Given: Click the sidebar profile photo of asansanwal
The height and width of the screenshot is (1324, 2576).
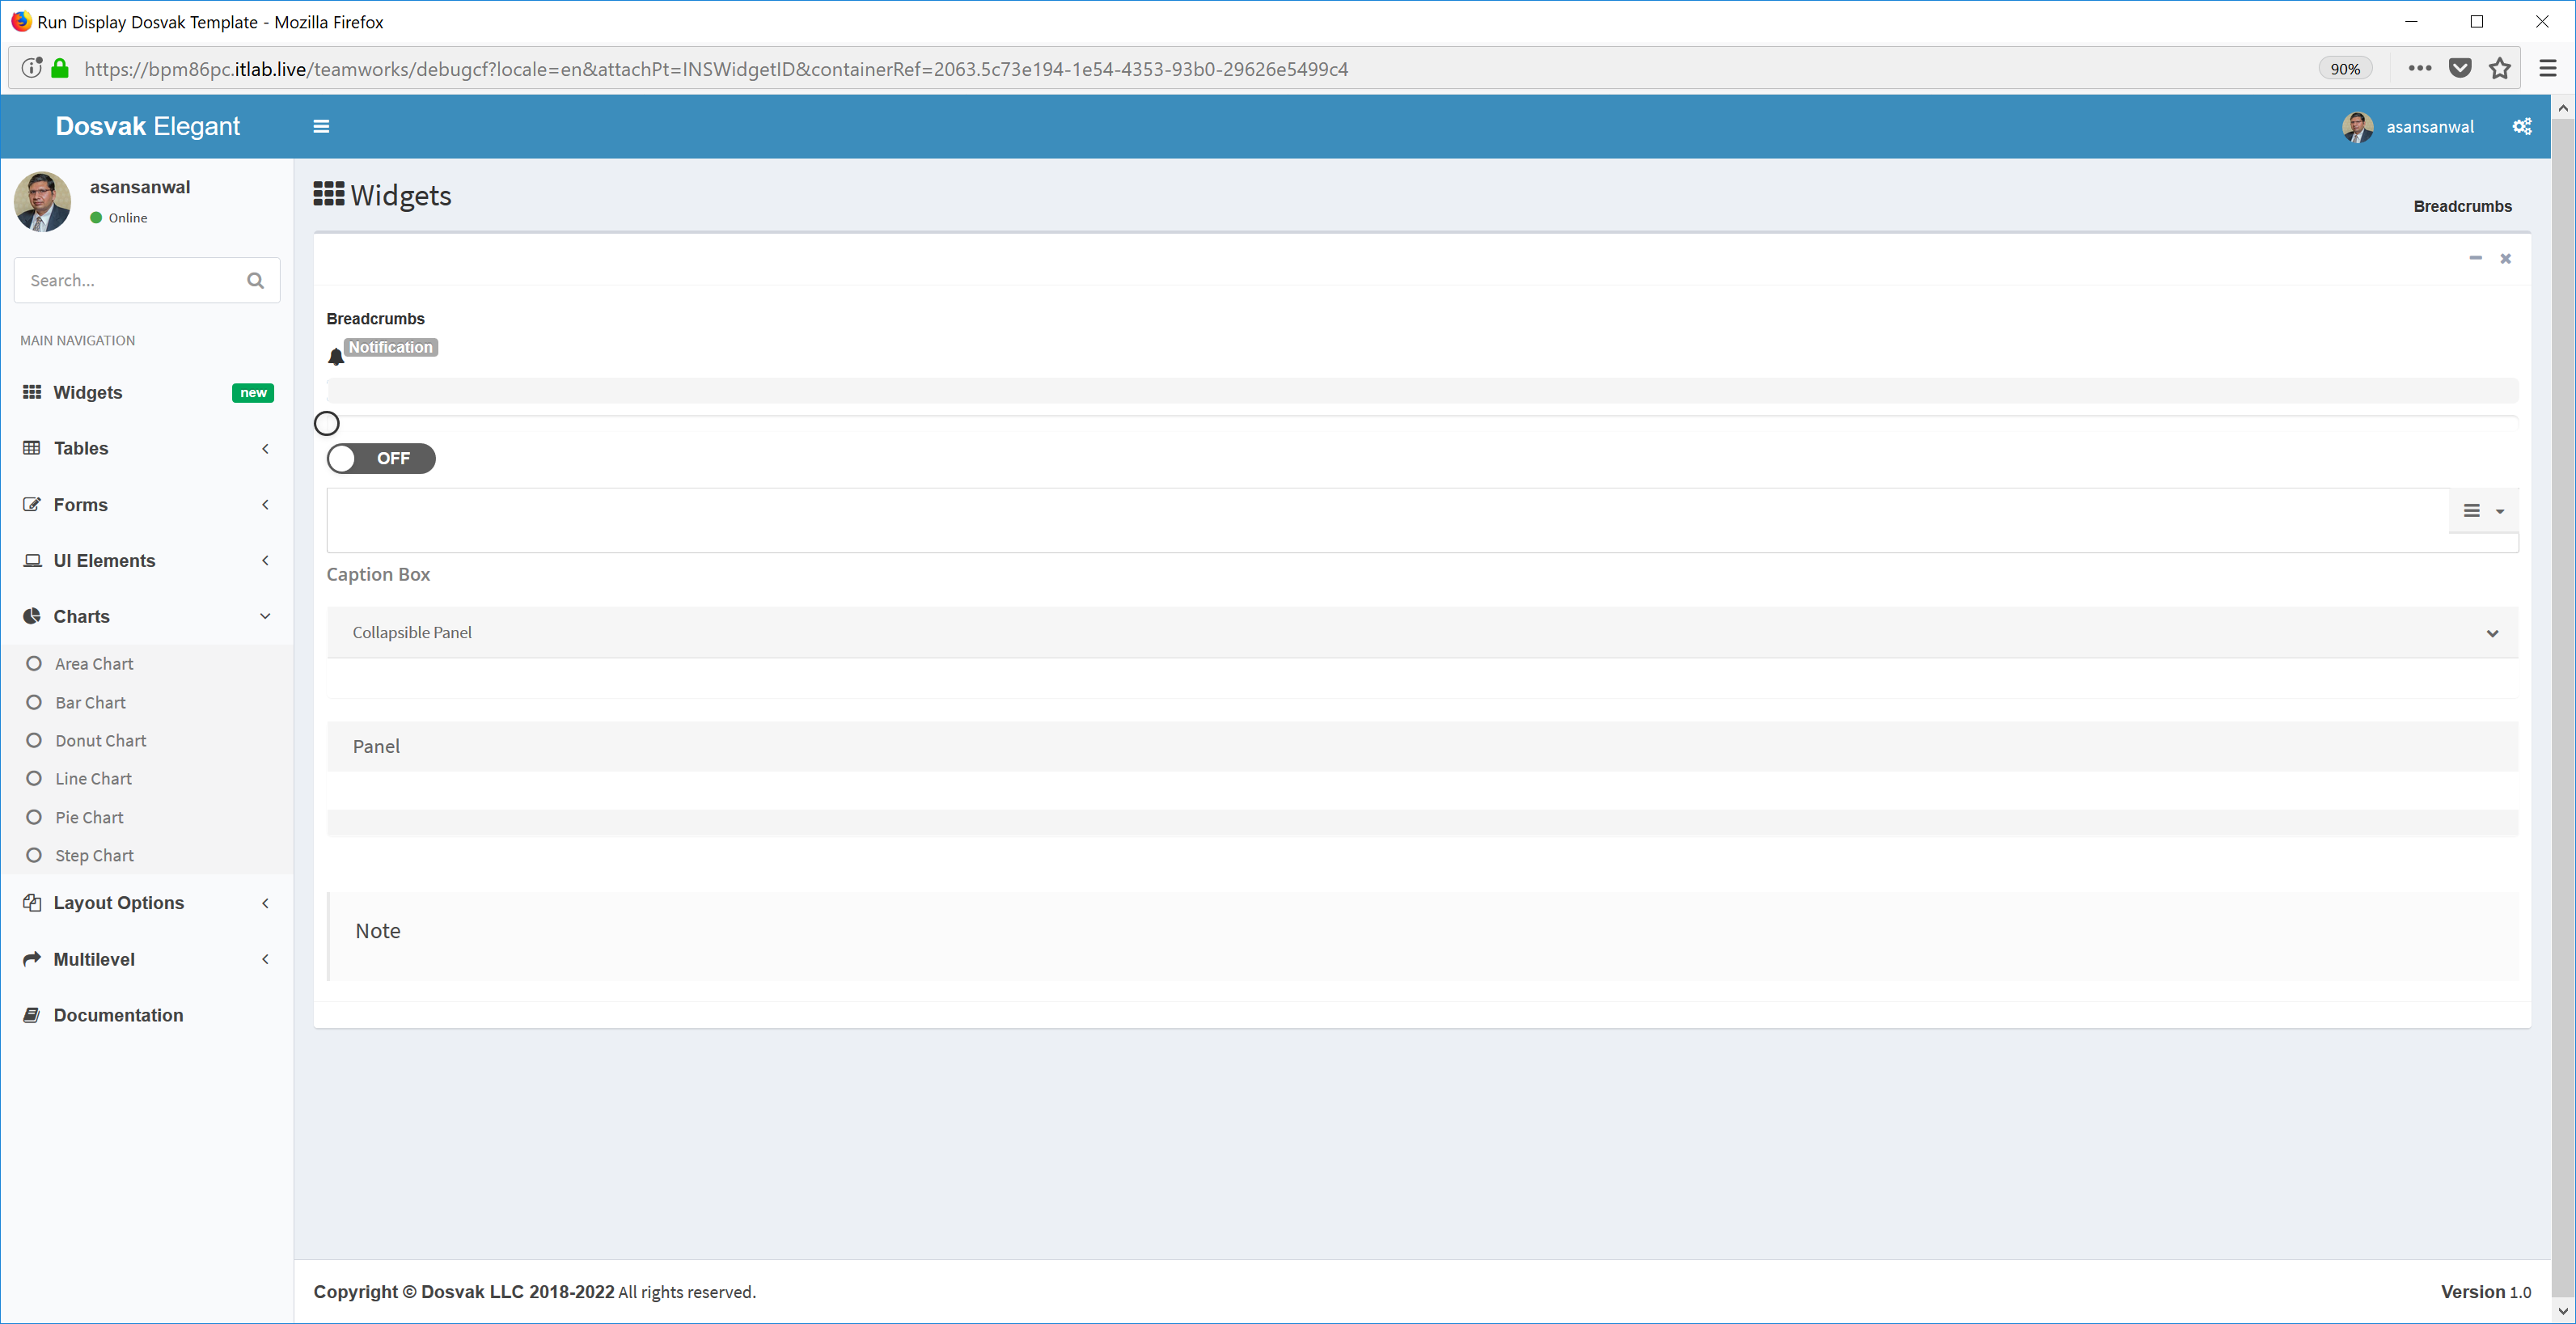Looking at the screenshot, I should tap(43, 202).
